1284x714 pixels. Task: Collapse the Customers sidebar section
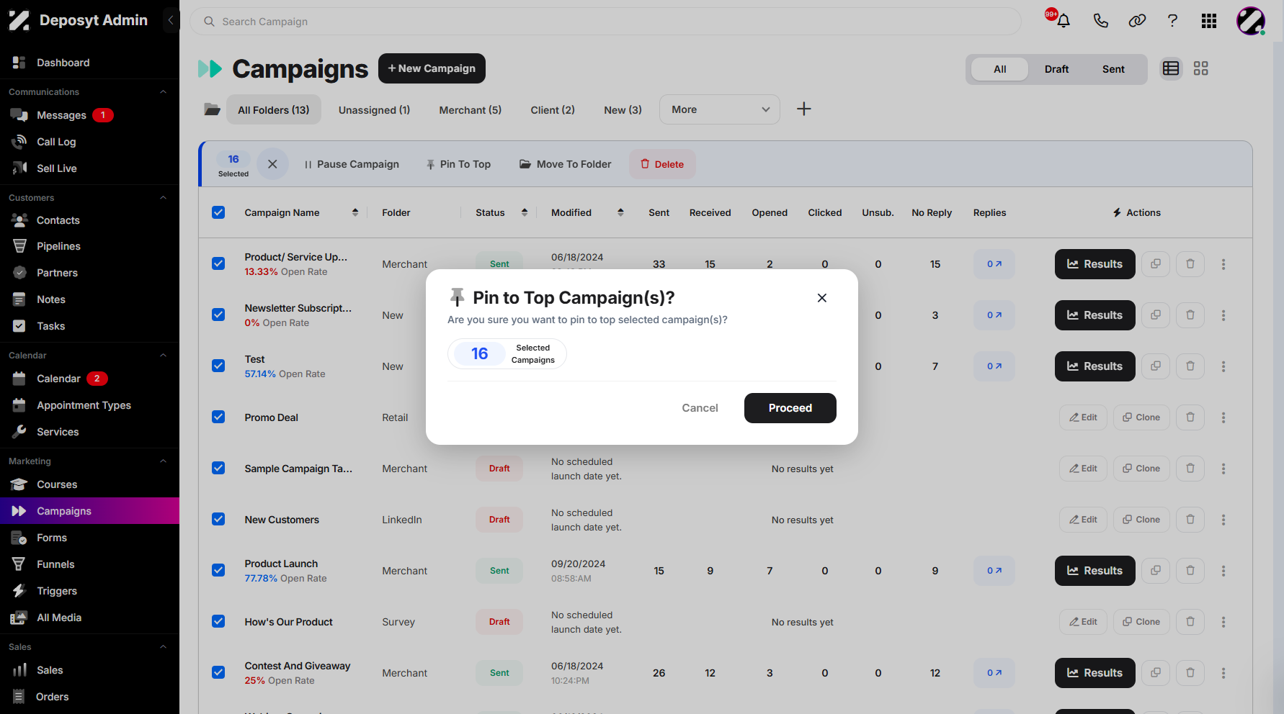[163, 198]
